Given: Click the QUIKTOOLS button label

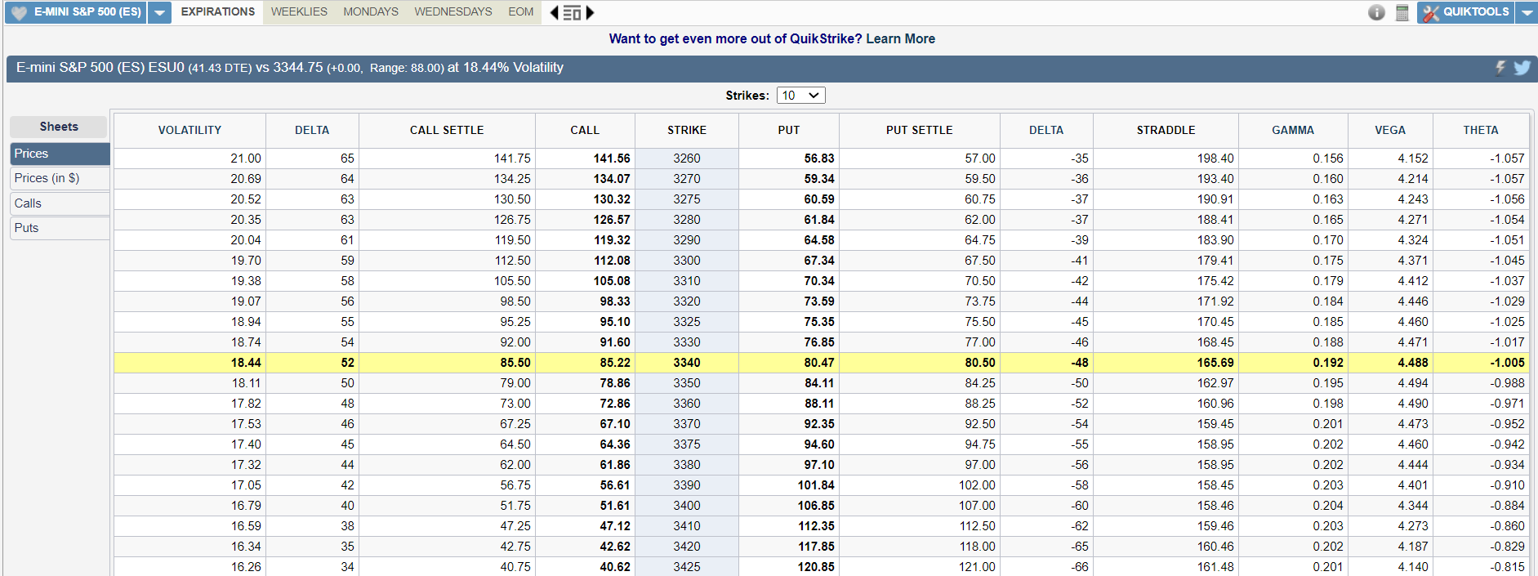Looking at the screenshot, I should [1476, 12].
